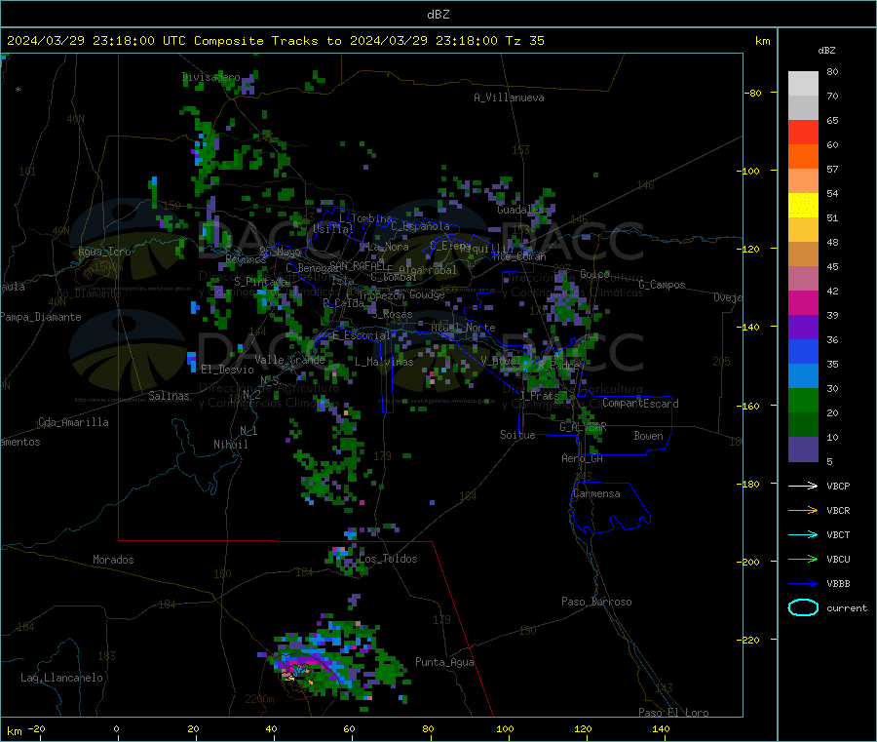Click the 'A_Villanueva' map label
The width and height of the screenshot is (877, 742).
pyautogui.click(x=509, y=98)
